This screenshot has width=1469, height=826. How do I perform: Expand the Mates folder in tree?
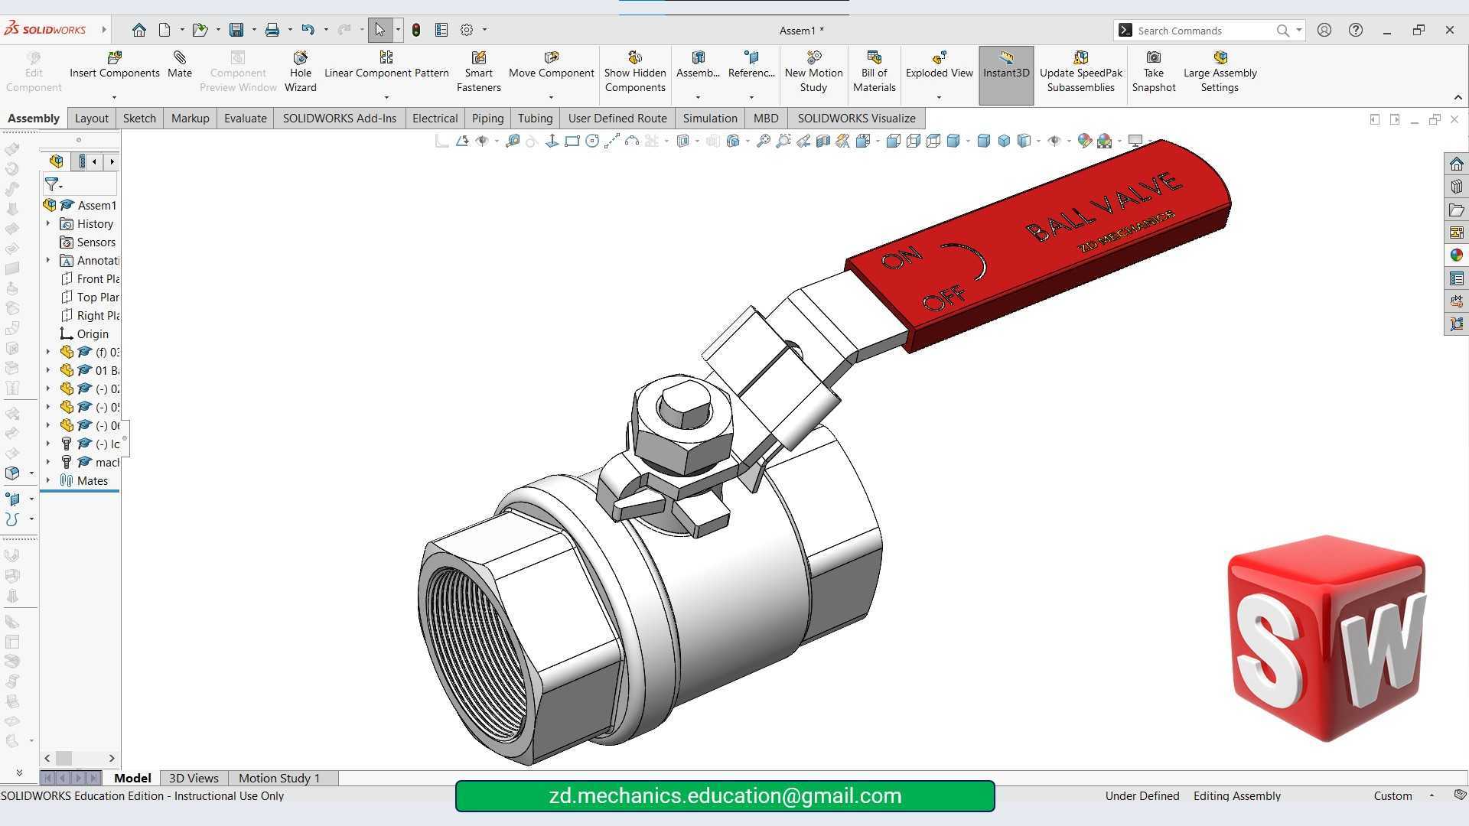point(48,480)
